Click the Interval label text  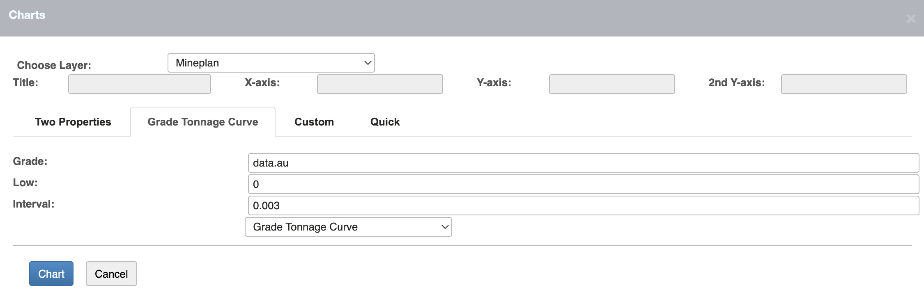[34, 204]
